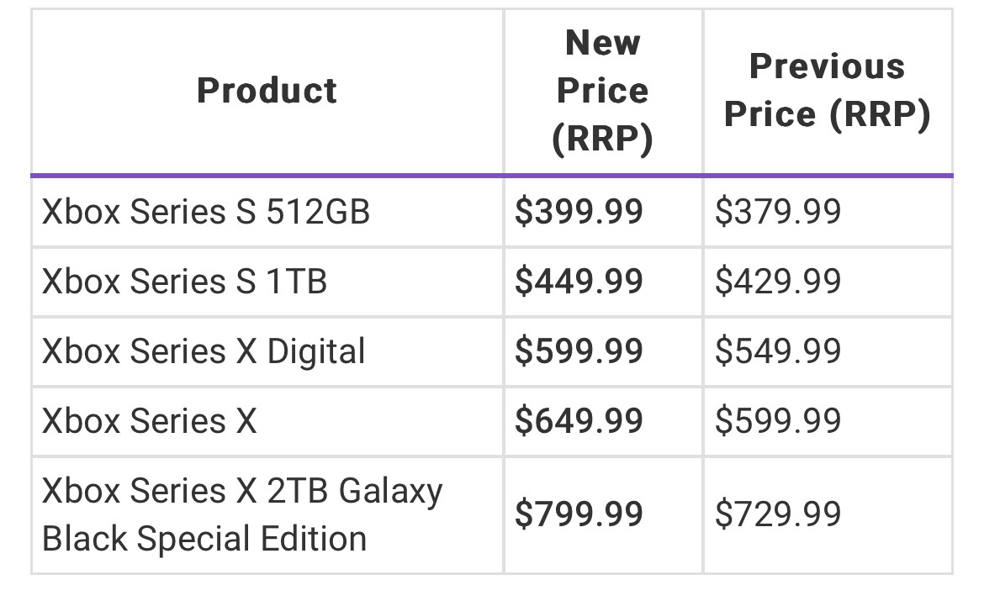Screen dimensions: 984x601
Task: Click the plain Xbox Series X product name
Action: [x=149, y=421]
